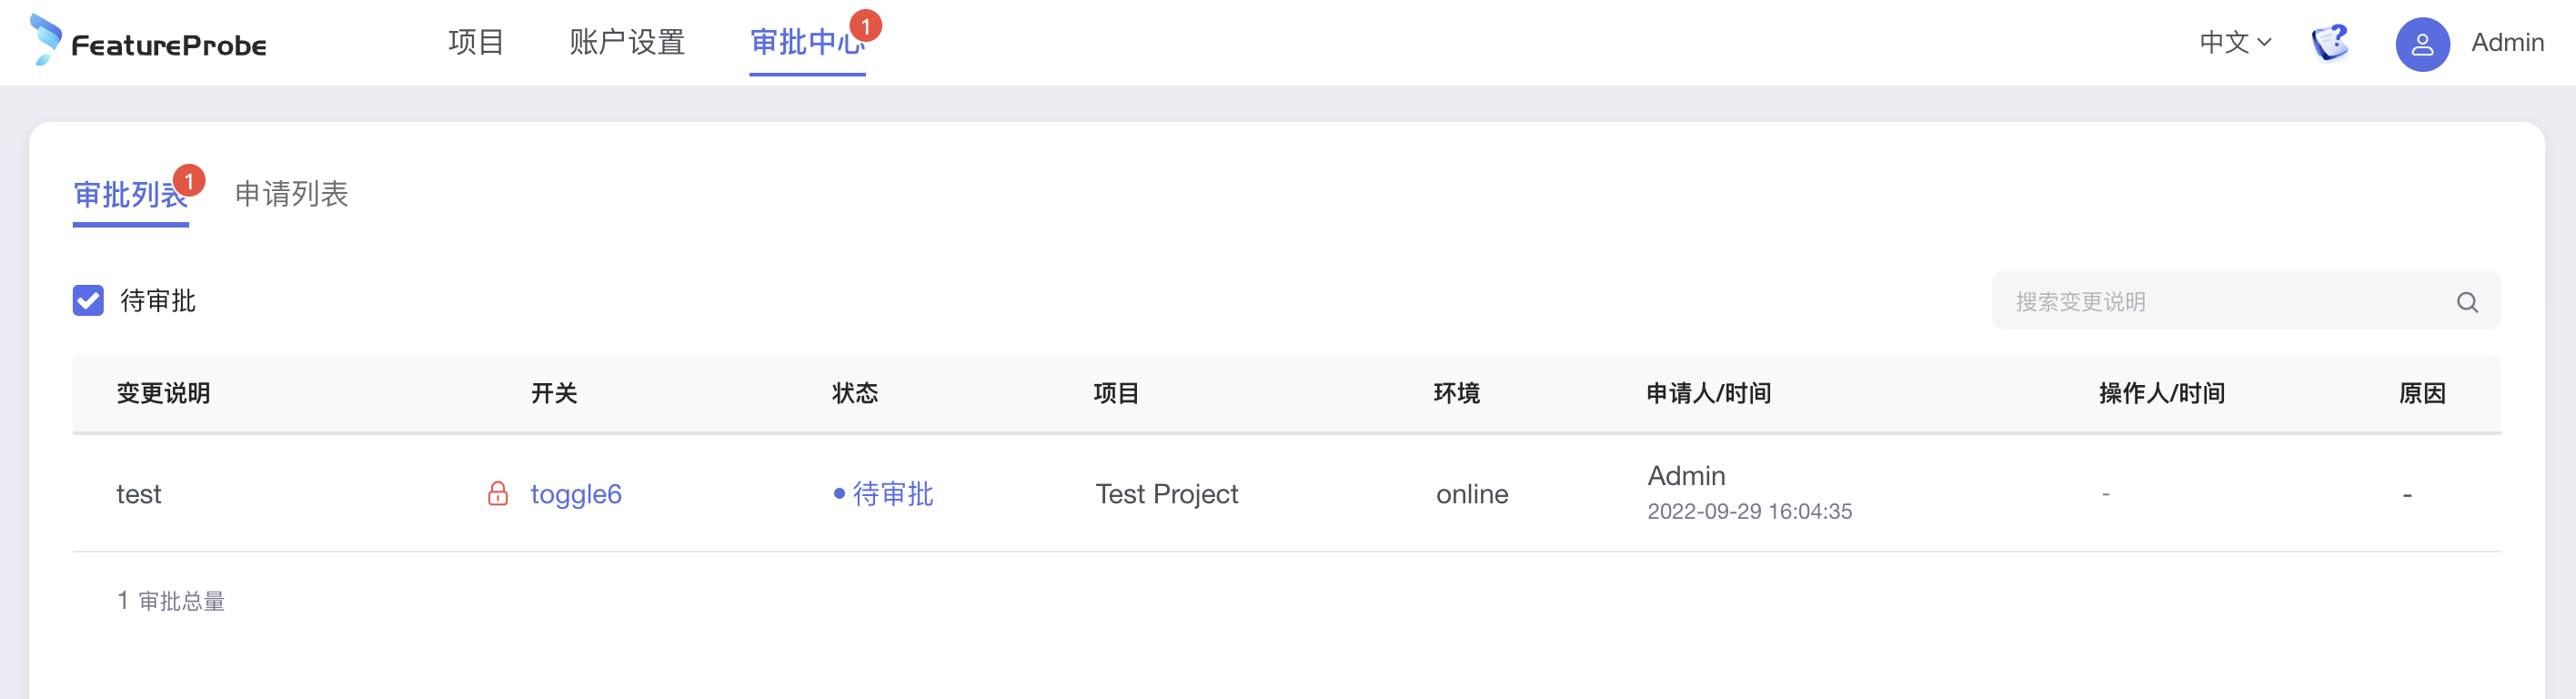Select the 审批列表 tab
Screen dimensions: 2576x699
coord(130,194)
